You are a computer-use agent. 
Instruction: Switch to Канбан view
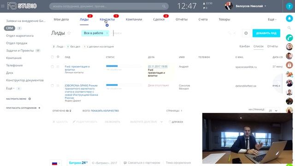245,46
